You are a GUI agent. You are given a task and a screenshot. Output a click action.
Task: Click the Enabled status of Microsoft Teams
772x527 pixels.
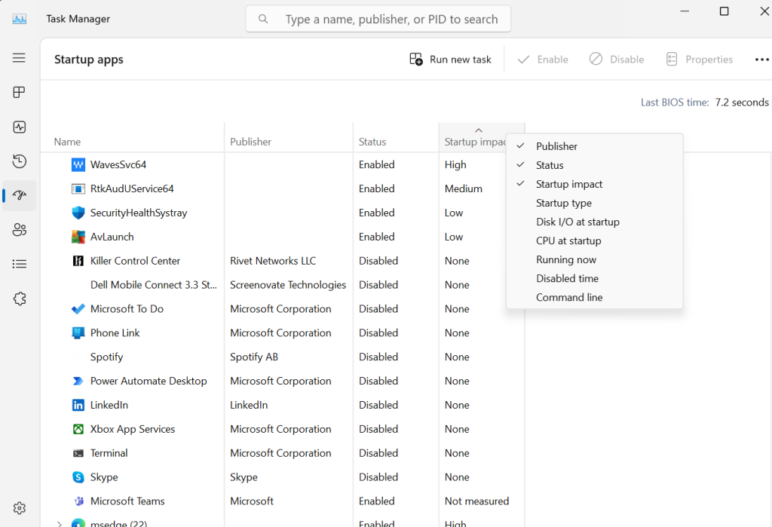click(377, 501)
